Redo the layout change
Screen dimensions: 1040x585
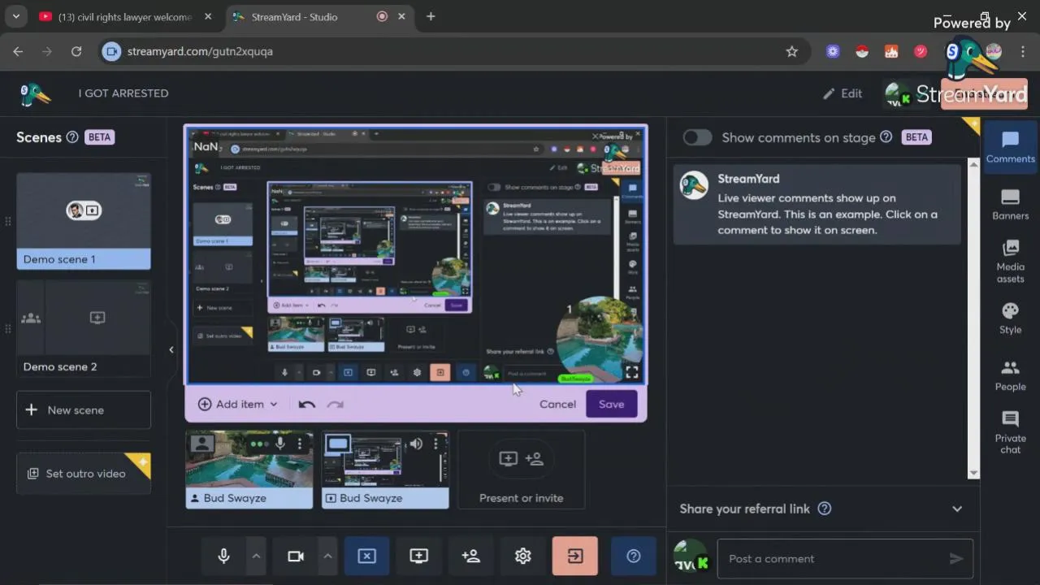pos(335,404)
